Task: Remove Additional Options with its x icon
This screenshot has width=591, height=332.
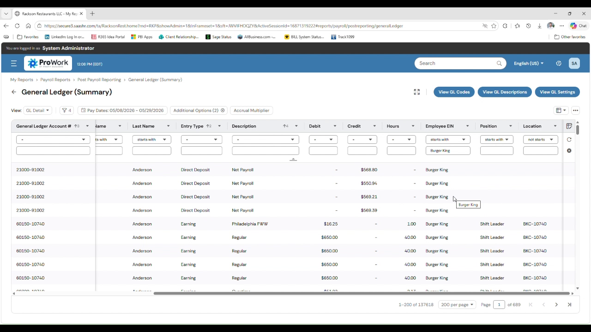Action: pos(223,110)
